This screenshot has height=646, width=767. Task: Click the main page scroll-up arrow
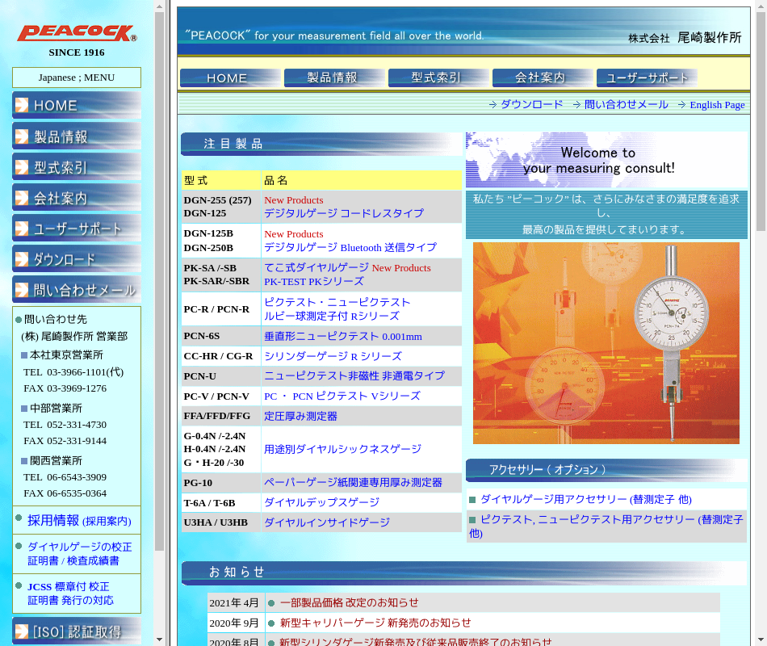[760, 6]
